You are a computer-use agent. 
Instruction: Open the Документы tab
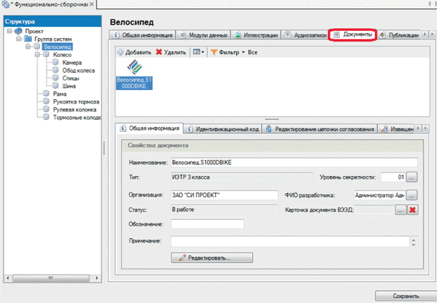click(x=353, y=35)
